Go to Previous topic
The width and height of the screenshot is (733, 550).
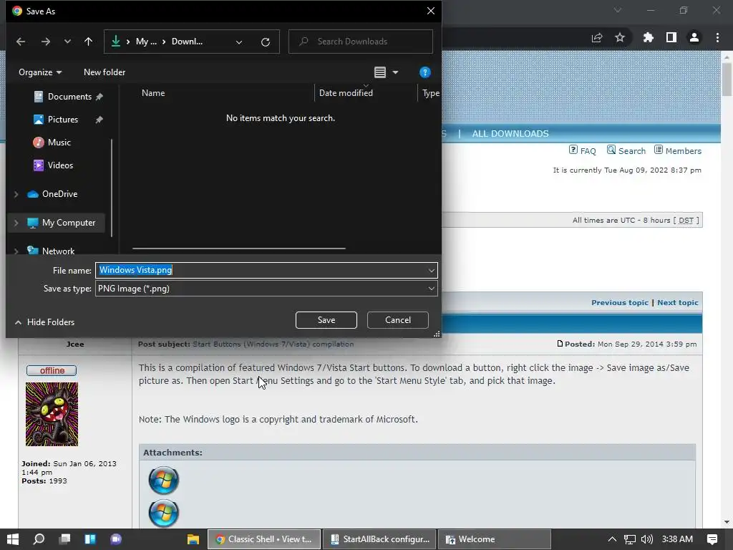pyautogui.click(x=620, y=303)
